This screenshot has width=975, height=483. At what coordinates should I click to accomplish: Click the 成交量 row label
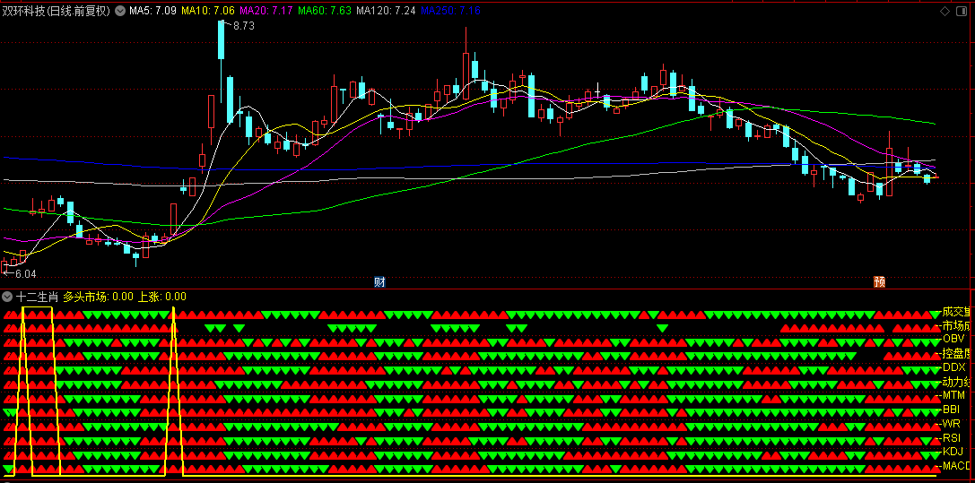[956, 312]
